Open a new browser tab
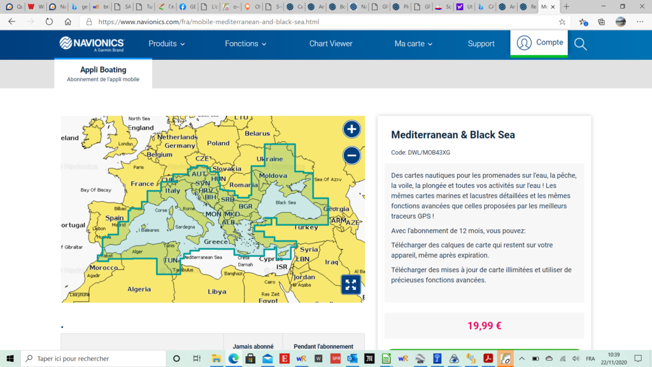Image resolution: width=652 pixels, height=367 pixels. click(x=566, y=6)
